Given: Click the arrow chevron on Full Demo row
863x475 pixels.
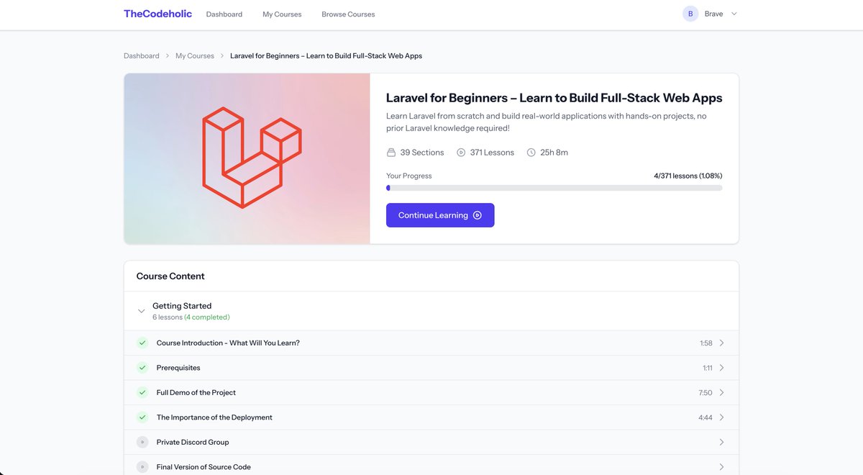Looking at the screenshot, I should [721, 393].
